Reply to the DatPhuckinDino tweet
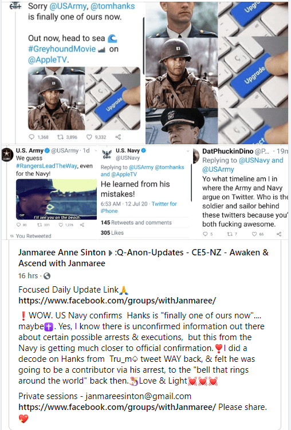291x430 pixels. [x=205, y=234]
